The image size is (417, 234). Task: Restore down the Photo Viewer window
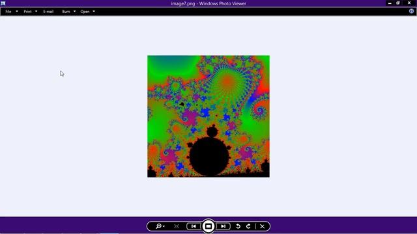click(398, 3)
